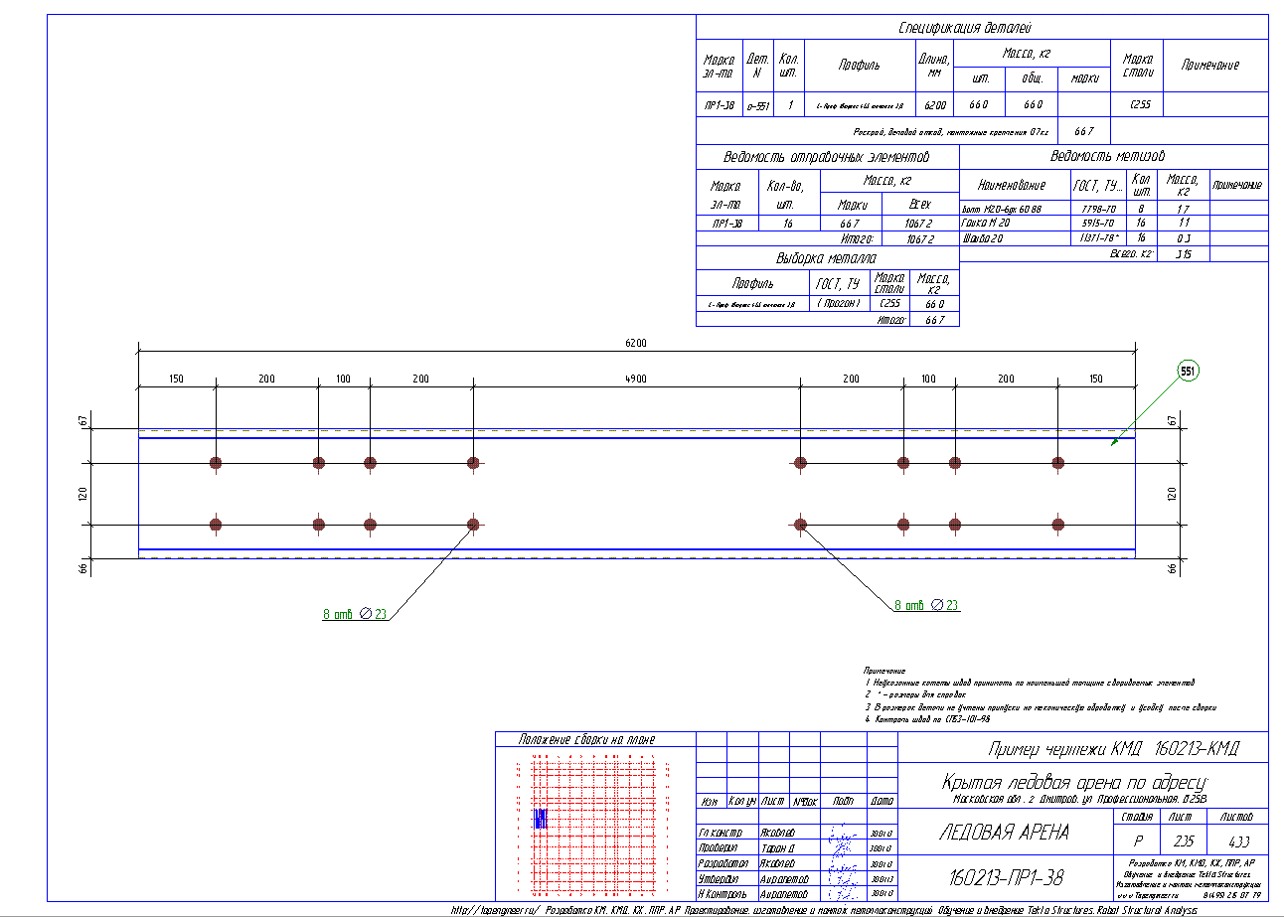Select the right "8 отв ∅23" hole callout

tap(926, 605)
